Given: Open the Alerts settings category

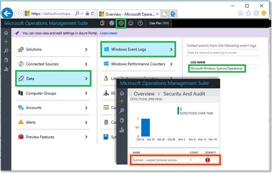Looking at the screenshot, I should pos(53,122).
